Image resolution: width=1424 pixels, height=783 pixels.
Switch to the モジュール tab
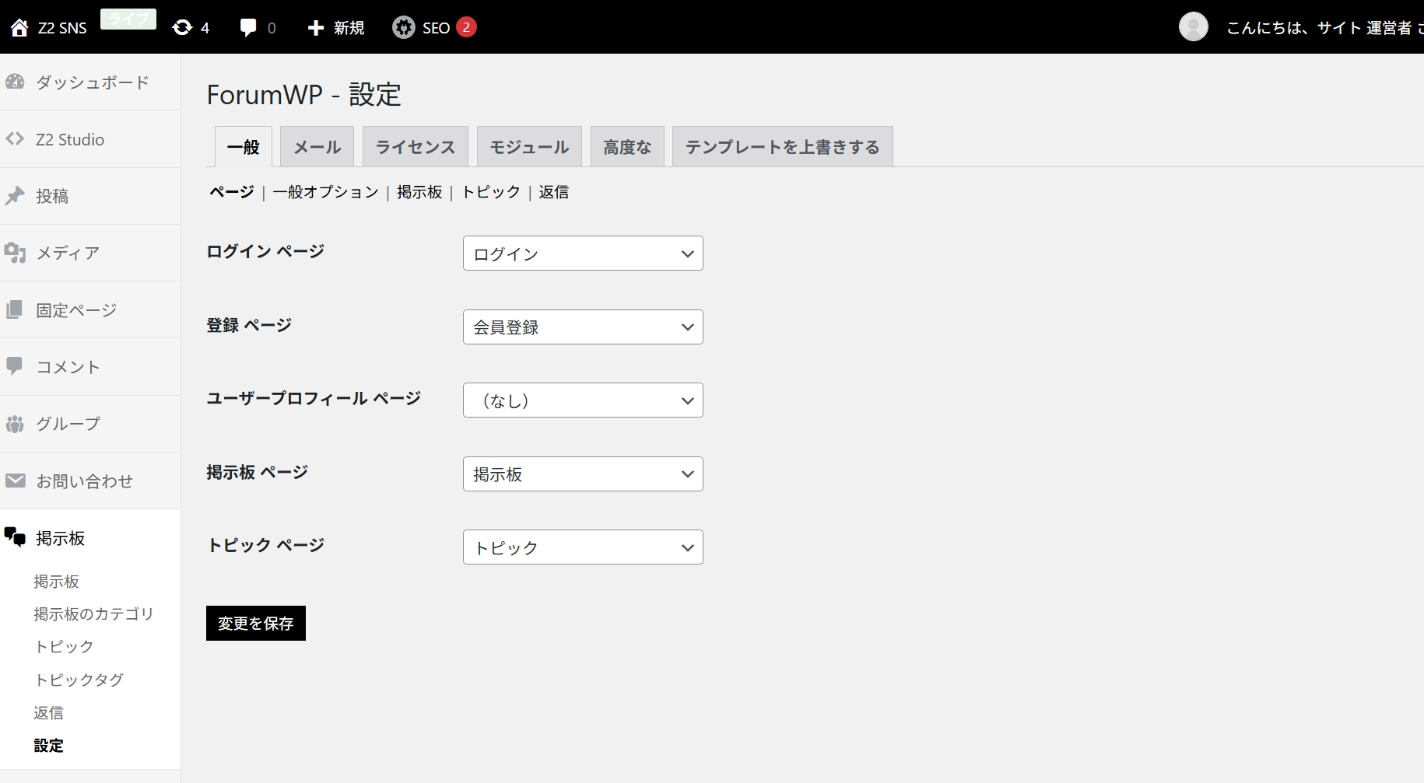click(529, 147)
